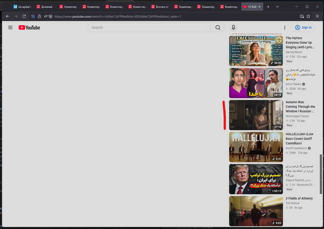Visit the Sacred Music channel
This screenshot has width=324, height=229.
point(294,52)
